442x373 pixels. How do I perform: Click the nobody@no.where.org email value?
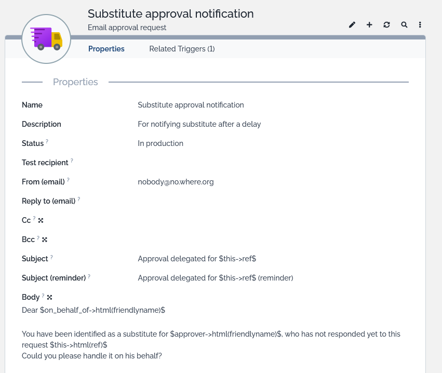coord(176,182)
